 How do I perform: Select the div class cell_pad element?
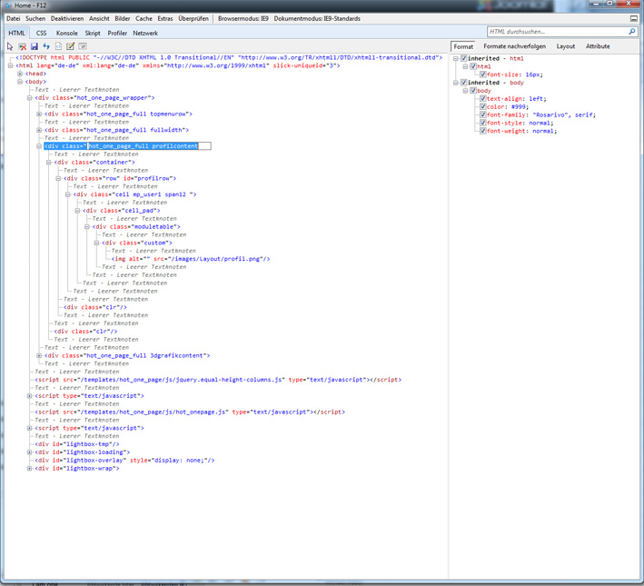tap(122, 211)
